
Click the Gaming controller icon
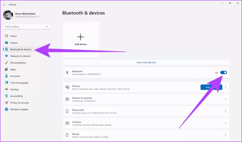click(x=6, y=89)
